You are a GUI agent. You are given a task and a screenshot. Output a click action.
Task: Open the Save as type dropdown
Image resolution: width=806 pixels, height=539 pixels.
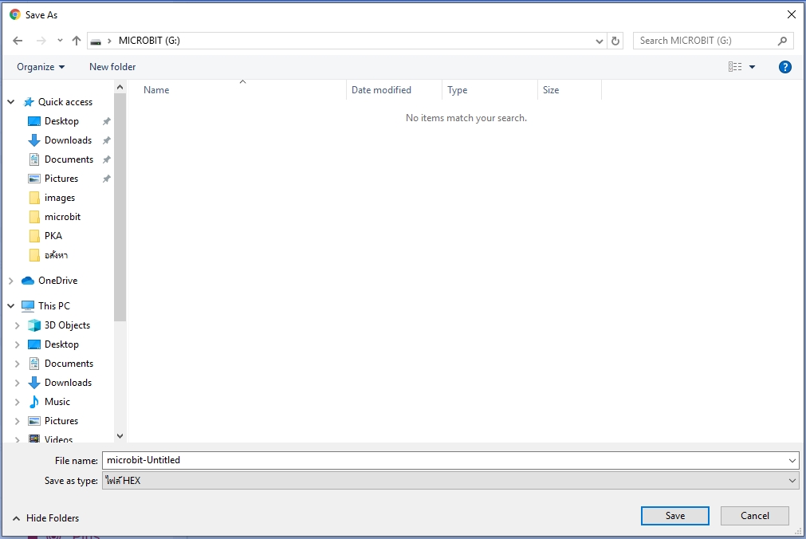click(x=450, y=480)
